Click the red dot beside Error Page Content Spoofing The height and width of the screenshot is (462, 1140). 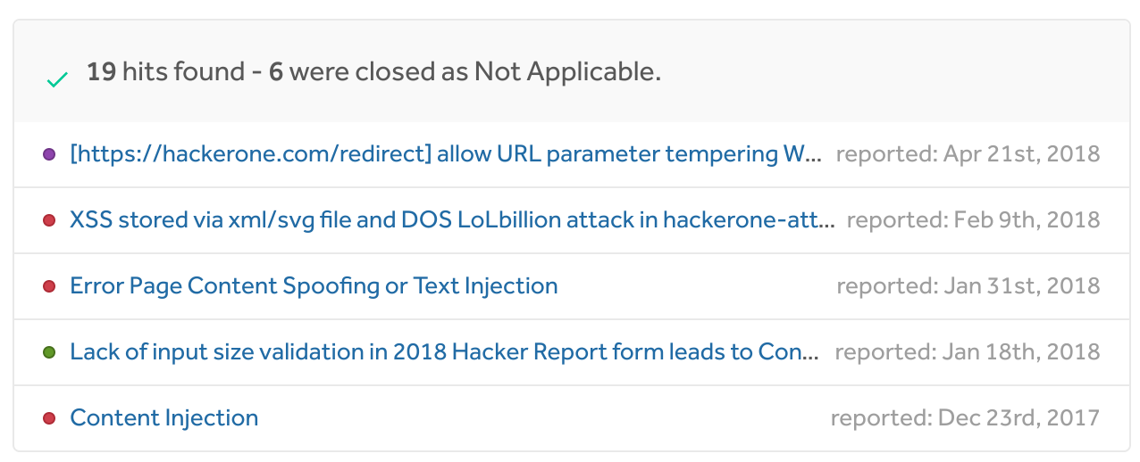(x=49, y=286)
